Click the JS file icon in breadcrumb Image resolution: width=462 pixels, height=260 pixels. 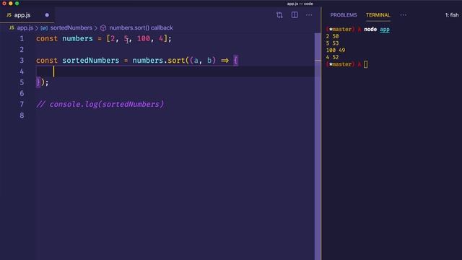tap(12, 27)
